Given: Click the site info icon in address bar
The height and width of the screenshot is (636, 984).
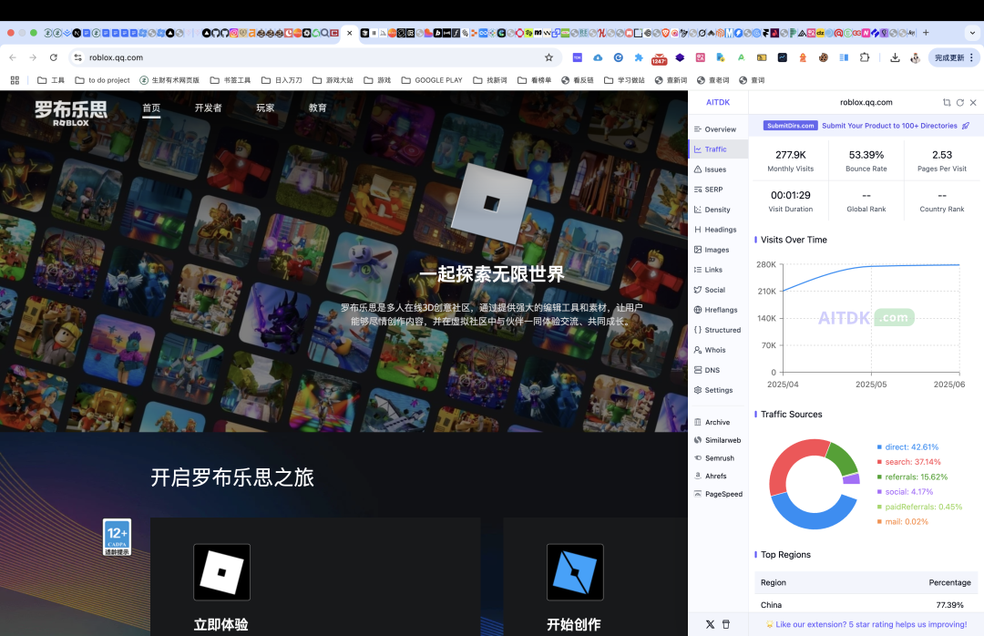Looking at the screenshot, I should [77, 57].
